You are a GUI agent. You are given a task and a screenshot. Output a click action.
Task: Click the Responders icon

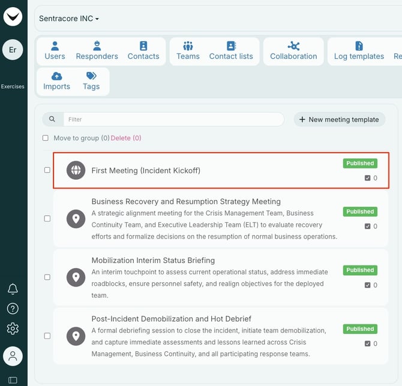97,46
